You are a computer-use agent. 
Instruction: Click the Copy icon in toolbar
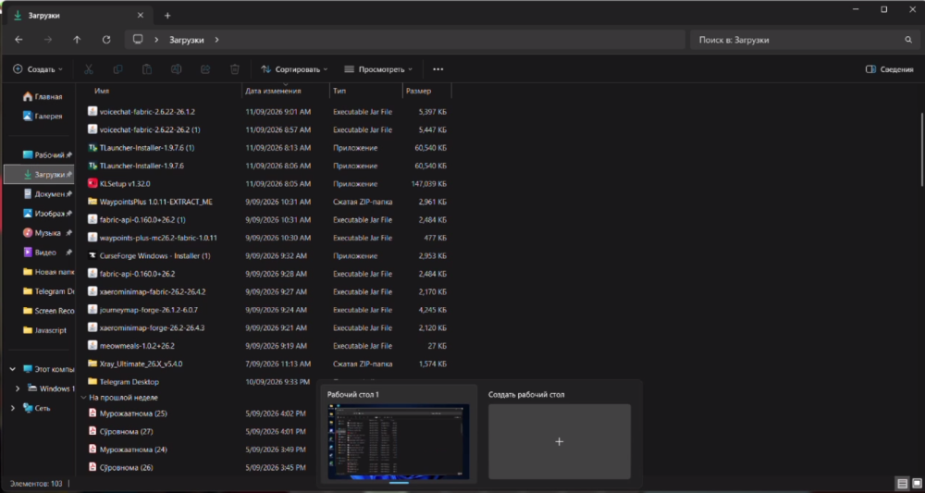click(117, 69)
